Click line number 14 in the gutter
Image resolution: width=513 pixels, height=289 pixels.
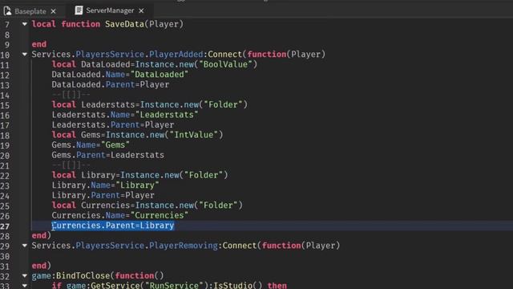coord(5,96)
